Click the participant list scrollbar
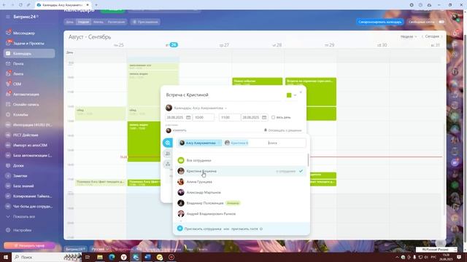Screen dimensions: 467x262 (308, 160)
